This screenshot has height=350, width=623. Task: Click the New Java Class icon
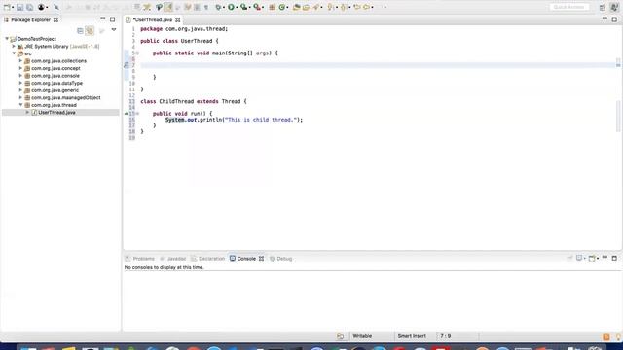click(x=282, y=7)
